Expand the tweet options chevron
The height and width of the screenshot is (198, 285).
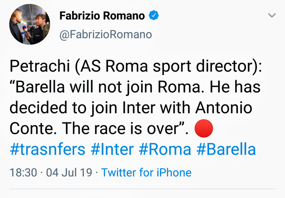click(272, 15)
